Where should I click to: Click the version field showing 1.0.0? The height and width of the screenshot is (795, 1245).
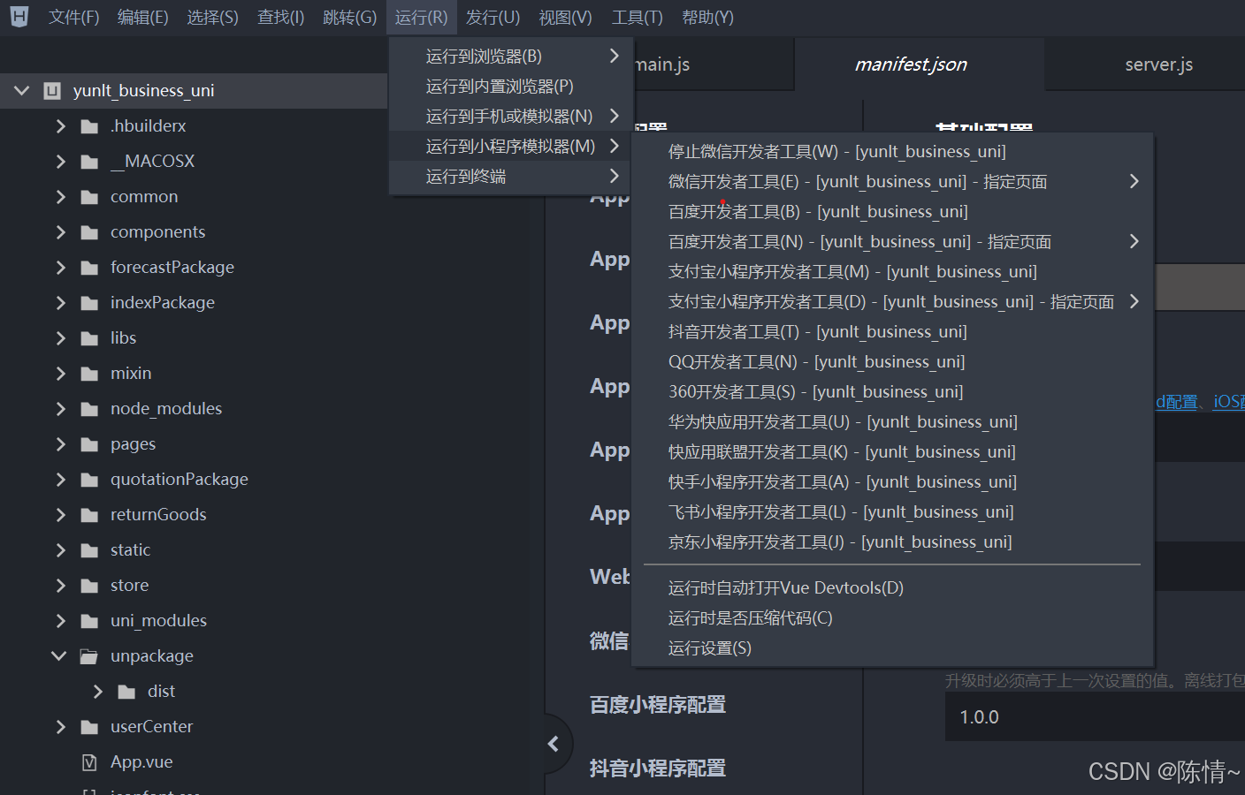click(x=1095, y=717)
